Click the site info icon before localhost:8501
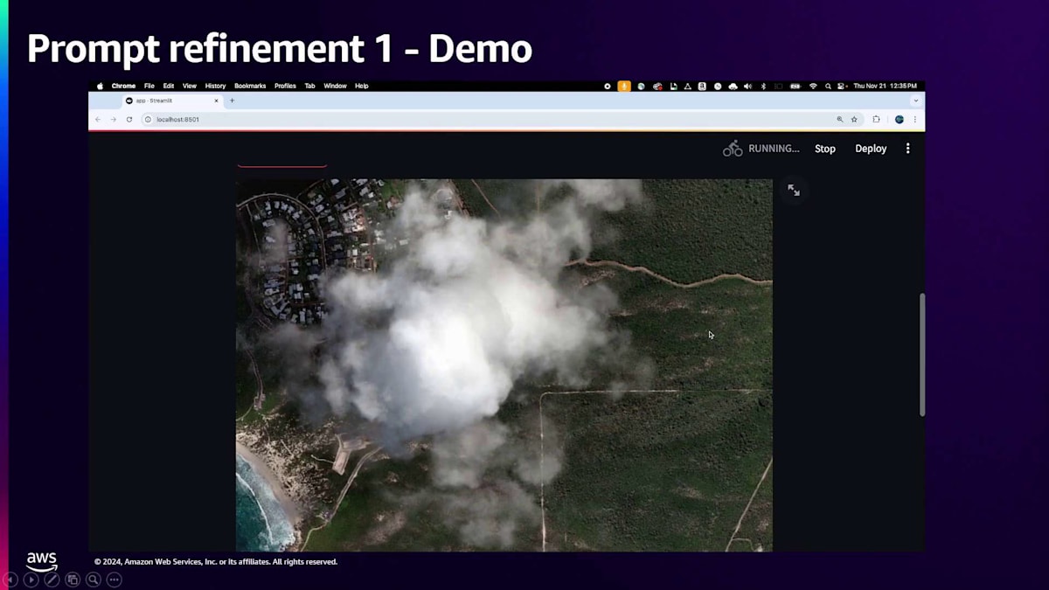1049x590 pixels. [x=148, y=119]
